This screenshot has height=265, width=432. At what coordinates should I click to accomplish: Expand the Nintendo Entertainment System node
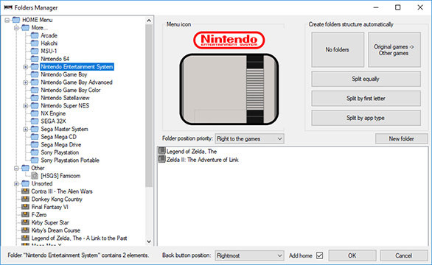click(x=26, y=67)
